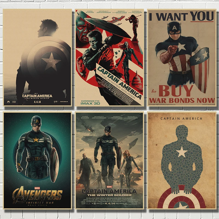The image size is (219, 219).
Task: Click the star on the large shield
Action: [x=51, y=61]
